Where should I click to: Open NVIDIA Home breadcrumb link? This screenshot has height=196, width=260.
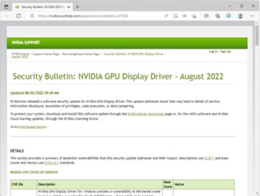click(20, 54)
